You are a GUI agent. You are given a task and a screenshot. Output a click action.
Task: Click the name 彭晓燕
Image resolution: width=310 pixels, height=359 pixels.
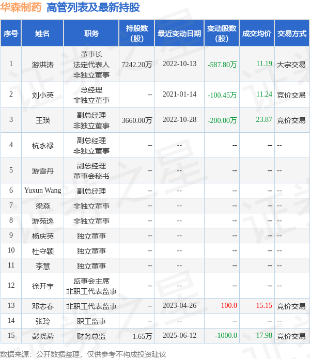(43, 336)
